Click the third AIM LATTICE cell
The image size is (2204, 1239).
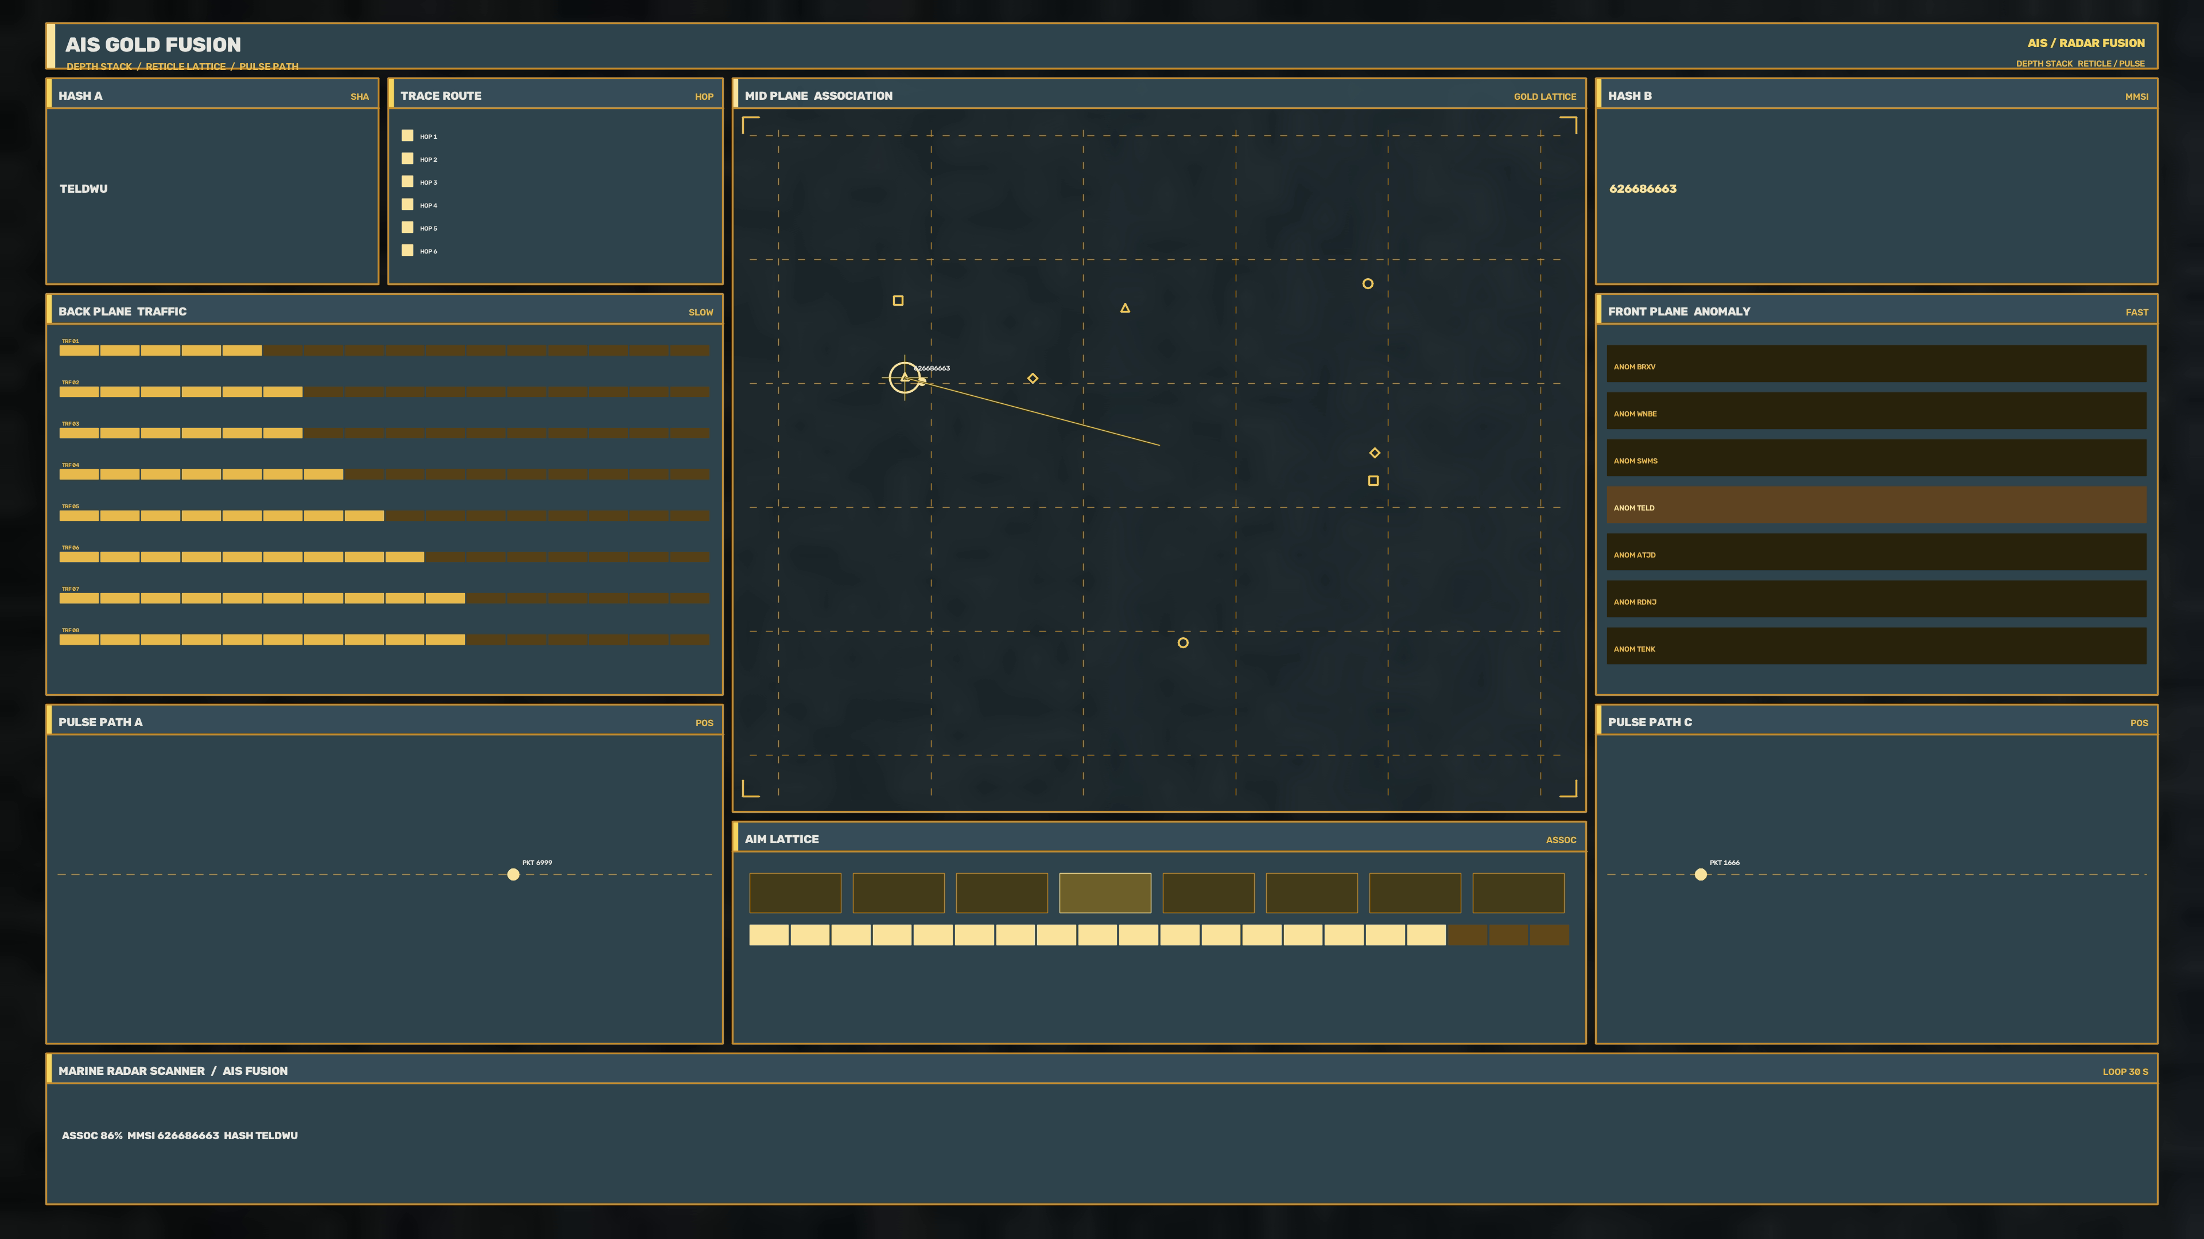(x=1002, y=893)
